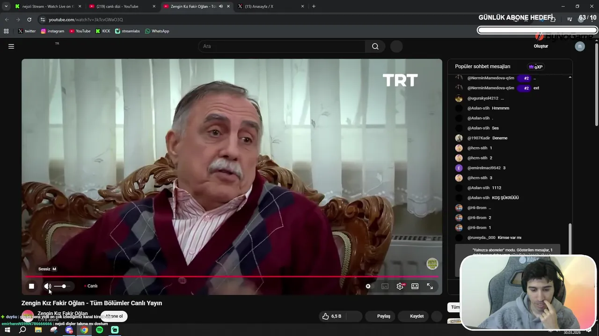Click the voice search button beside search
The image size is (599, 336).
(x=396, y=46)
